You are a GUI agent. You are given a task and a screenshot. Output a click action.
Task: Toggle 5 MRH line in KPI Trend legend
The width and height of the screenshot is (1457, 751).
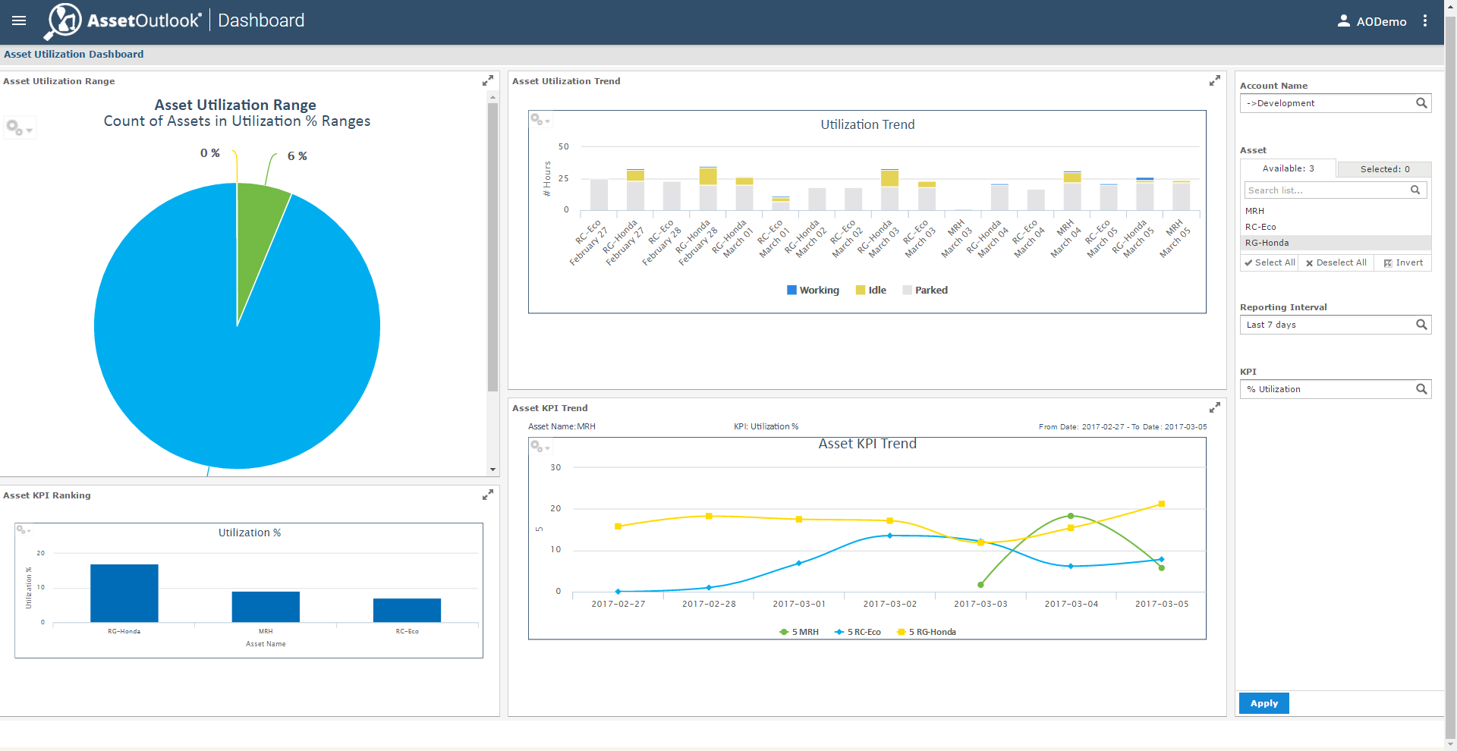coord(799,632)
